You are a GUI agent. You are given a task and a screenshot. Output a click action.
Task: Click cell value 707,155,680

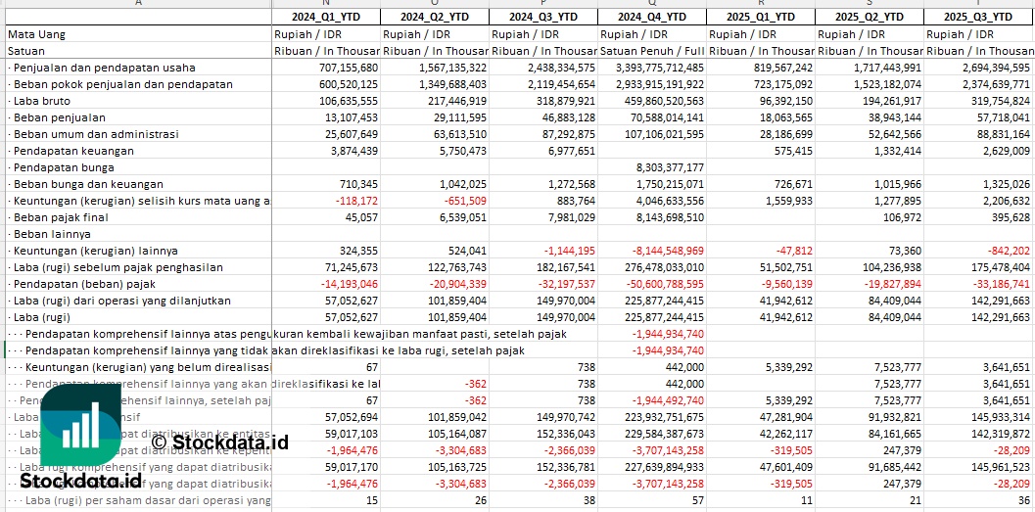pyautogui.click(x=350, y=68)
